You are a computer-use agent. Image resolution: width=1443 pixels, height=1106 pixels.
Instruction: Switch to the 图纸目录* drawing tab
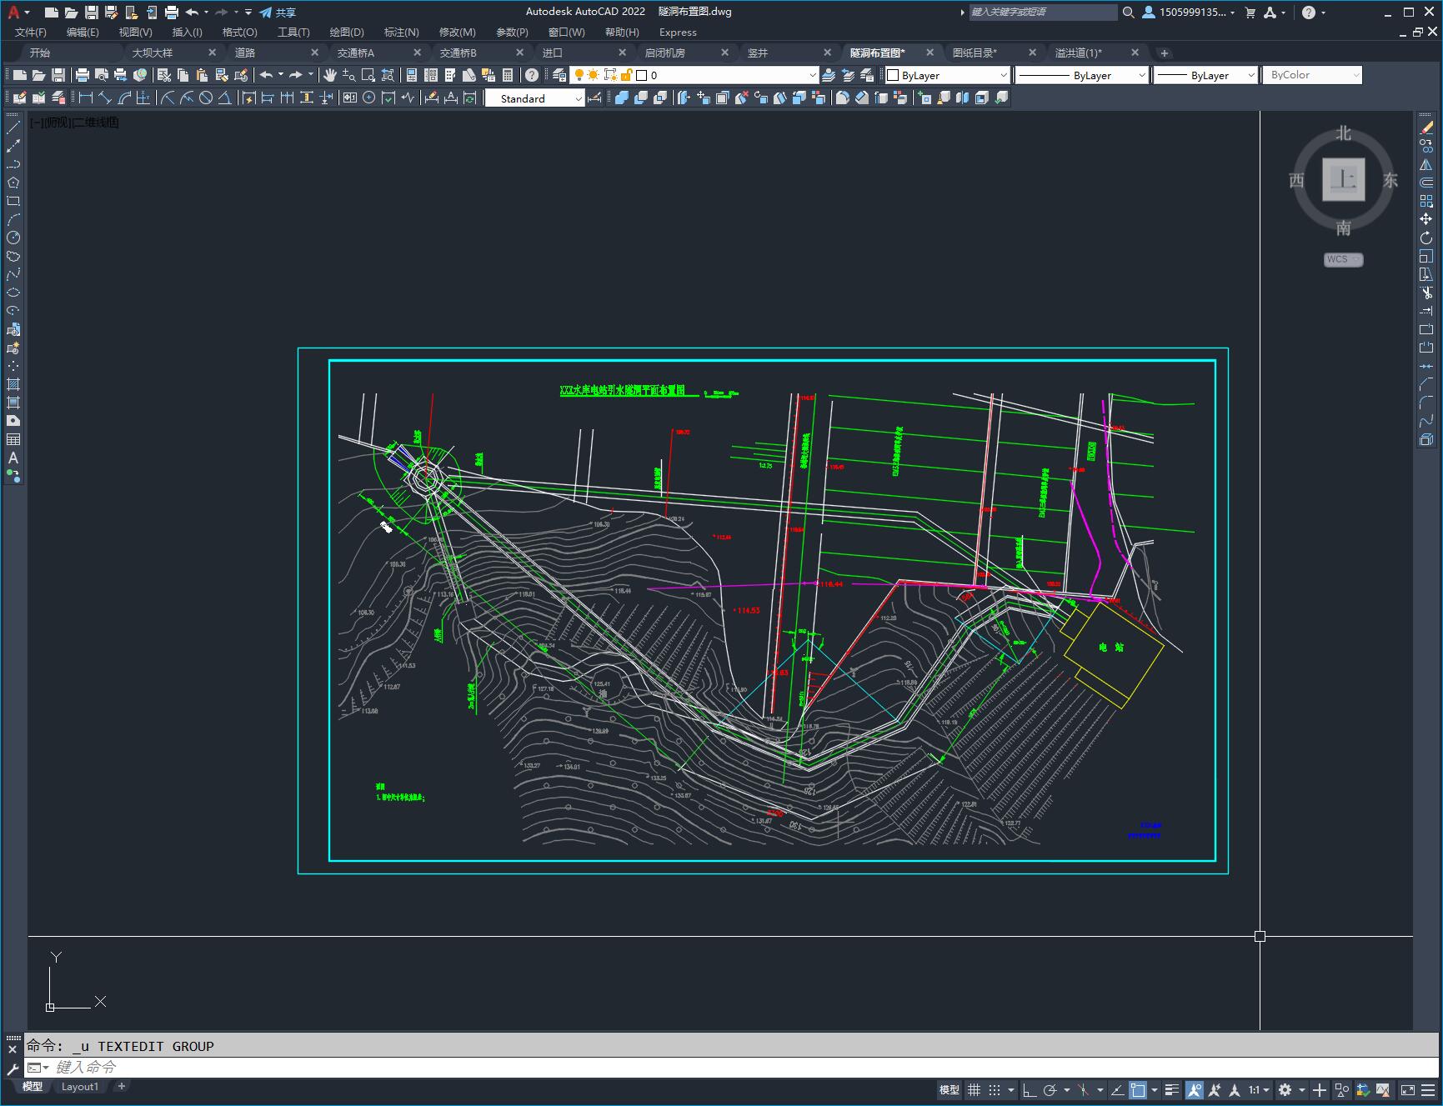[x=975, y=53]
